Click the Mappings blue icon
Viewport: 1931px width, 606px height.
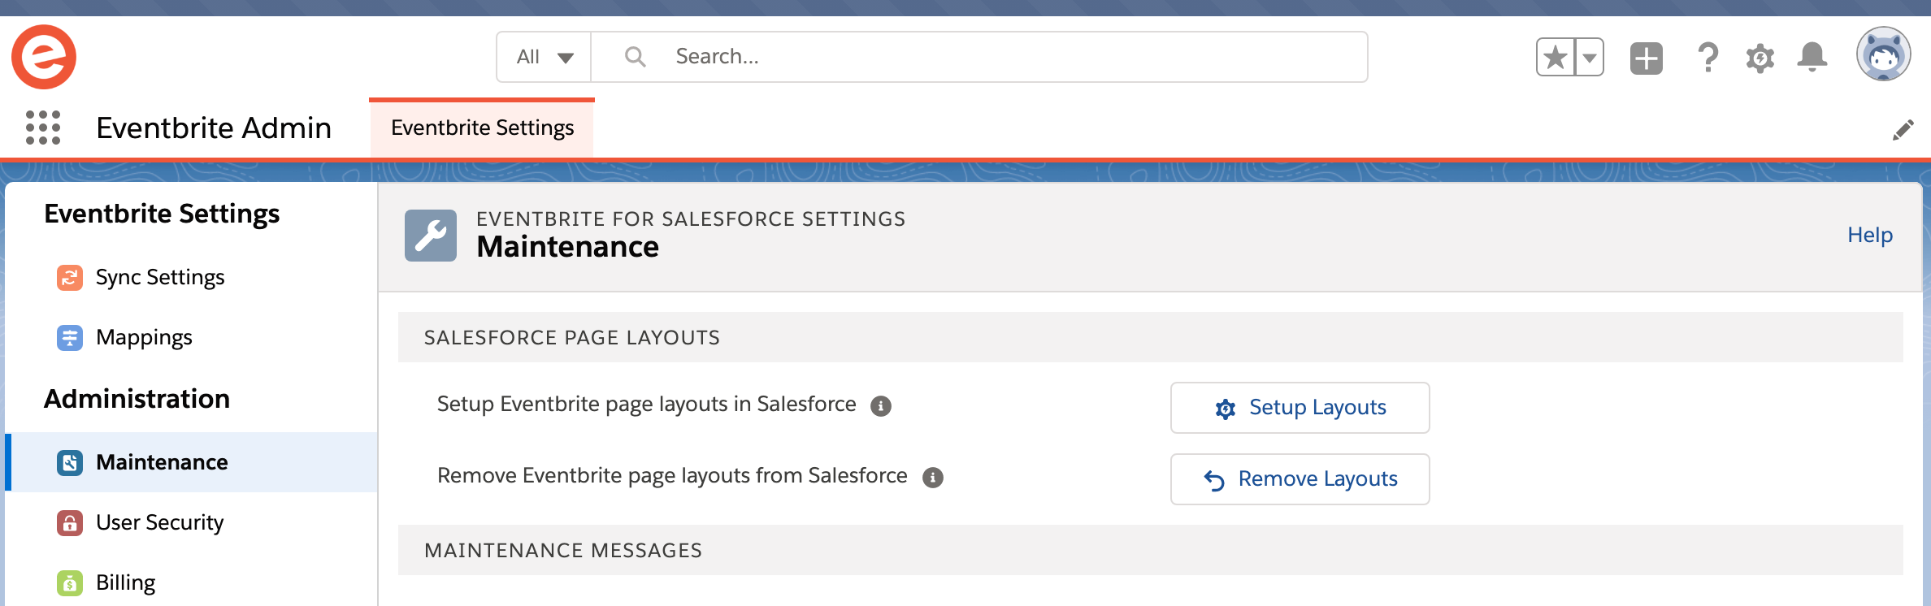[x=70, y=338]
